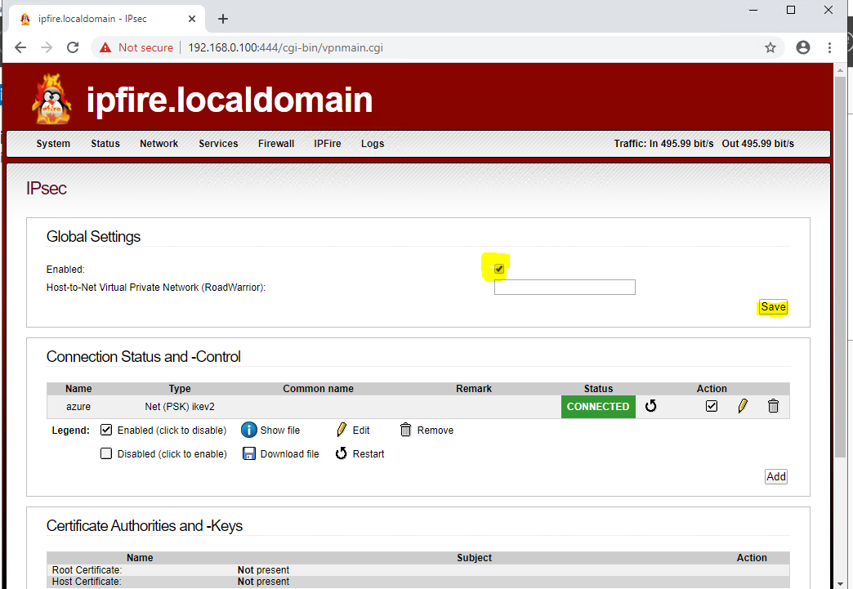Open the browser options menu
853x589 pixels.
pos(829,47)
